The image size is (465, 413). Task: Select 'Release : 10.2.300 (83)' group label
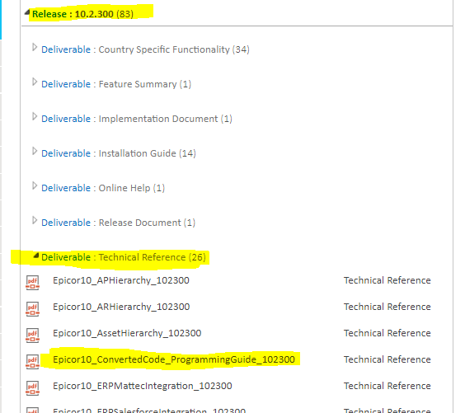pyautogui.click(x=82, y=14)
